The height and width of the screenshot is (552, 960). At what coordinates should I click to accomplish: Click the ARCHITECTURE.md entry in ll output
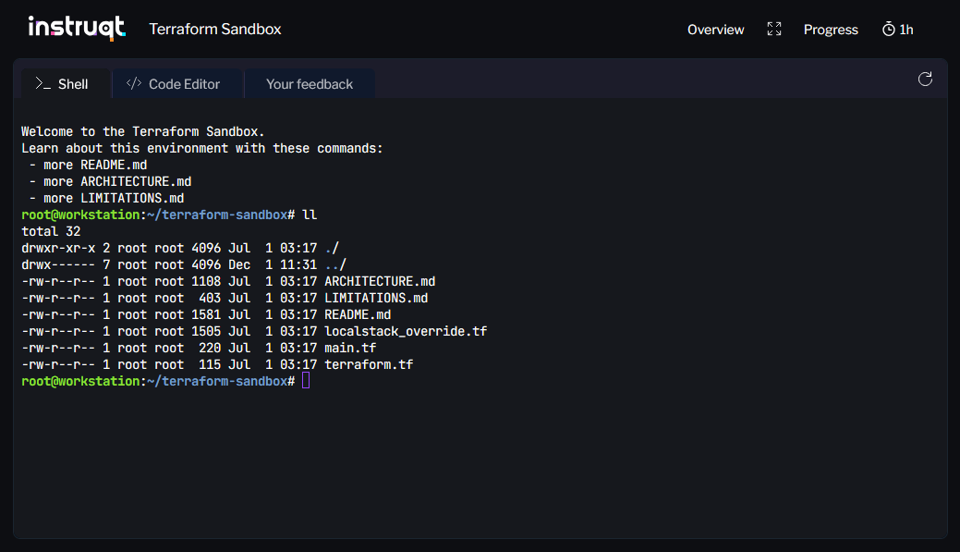[x=380, y=281]
